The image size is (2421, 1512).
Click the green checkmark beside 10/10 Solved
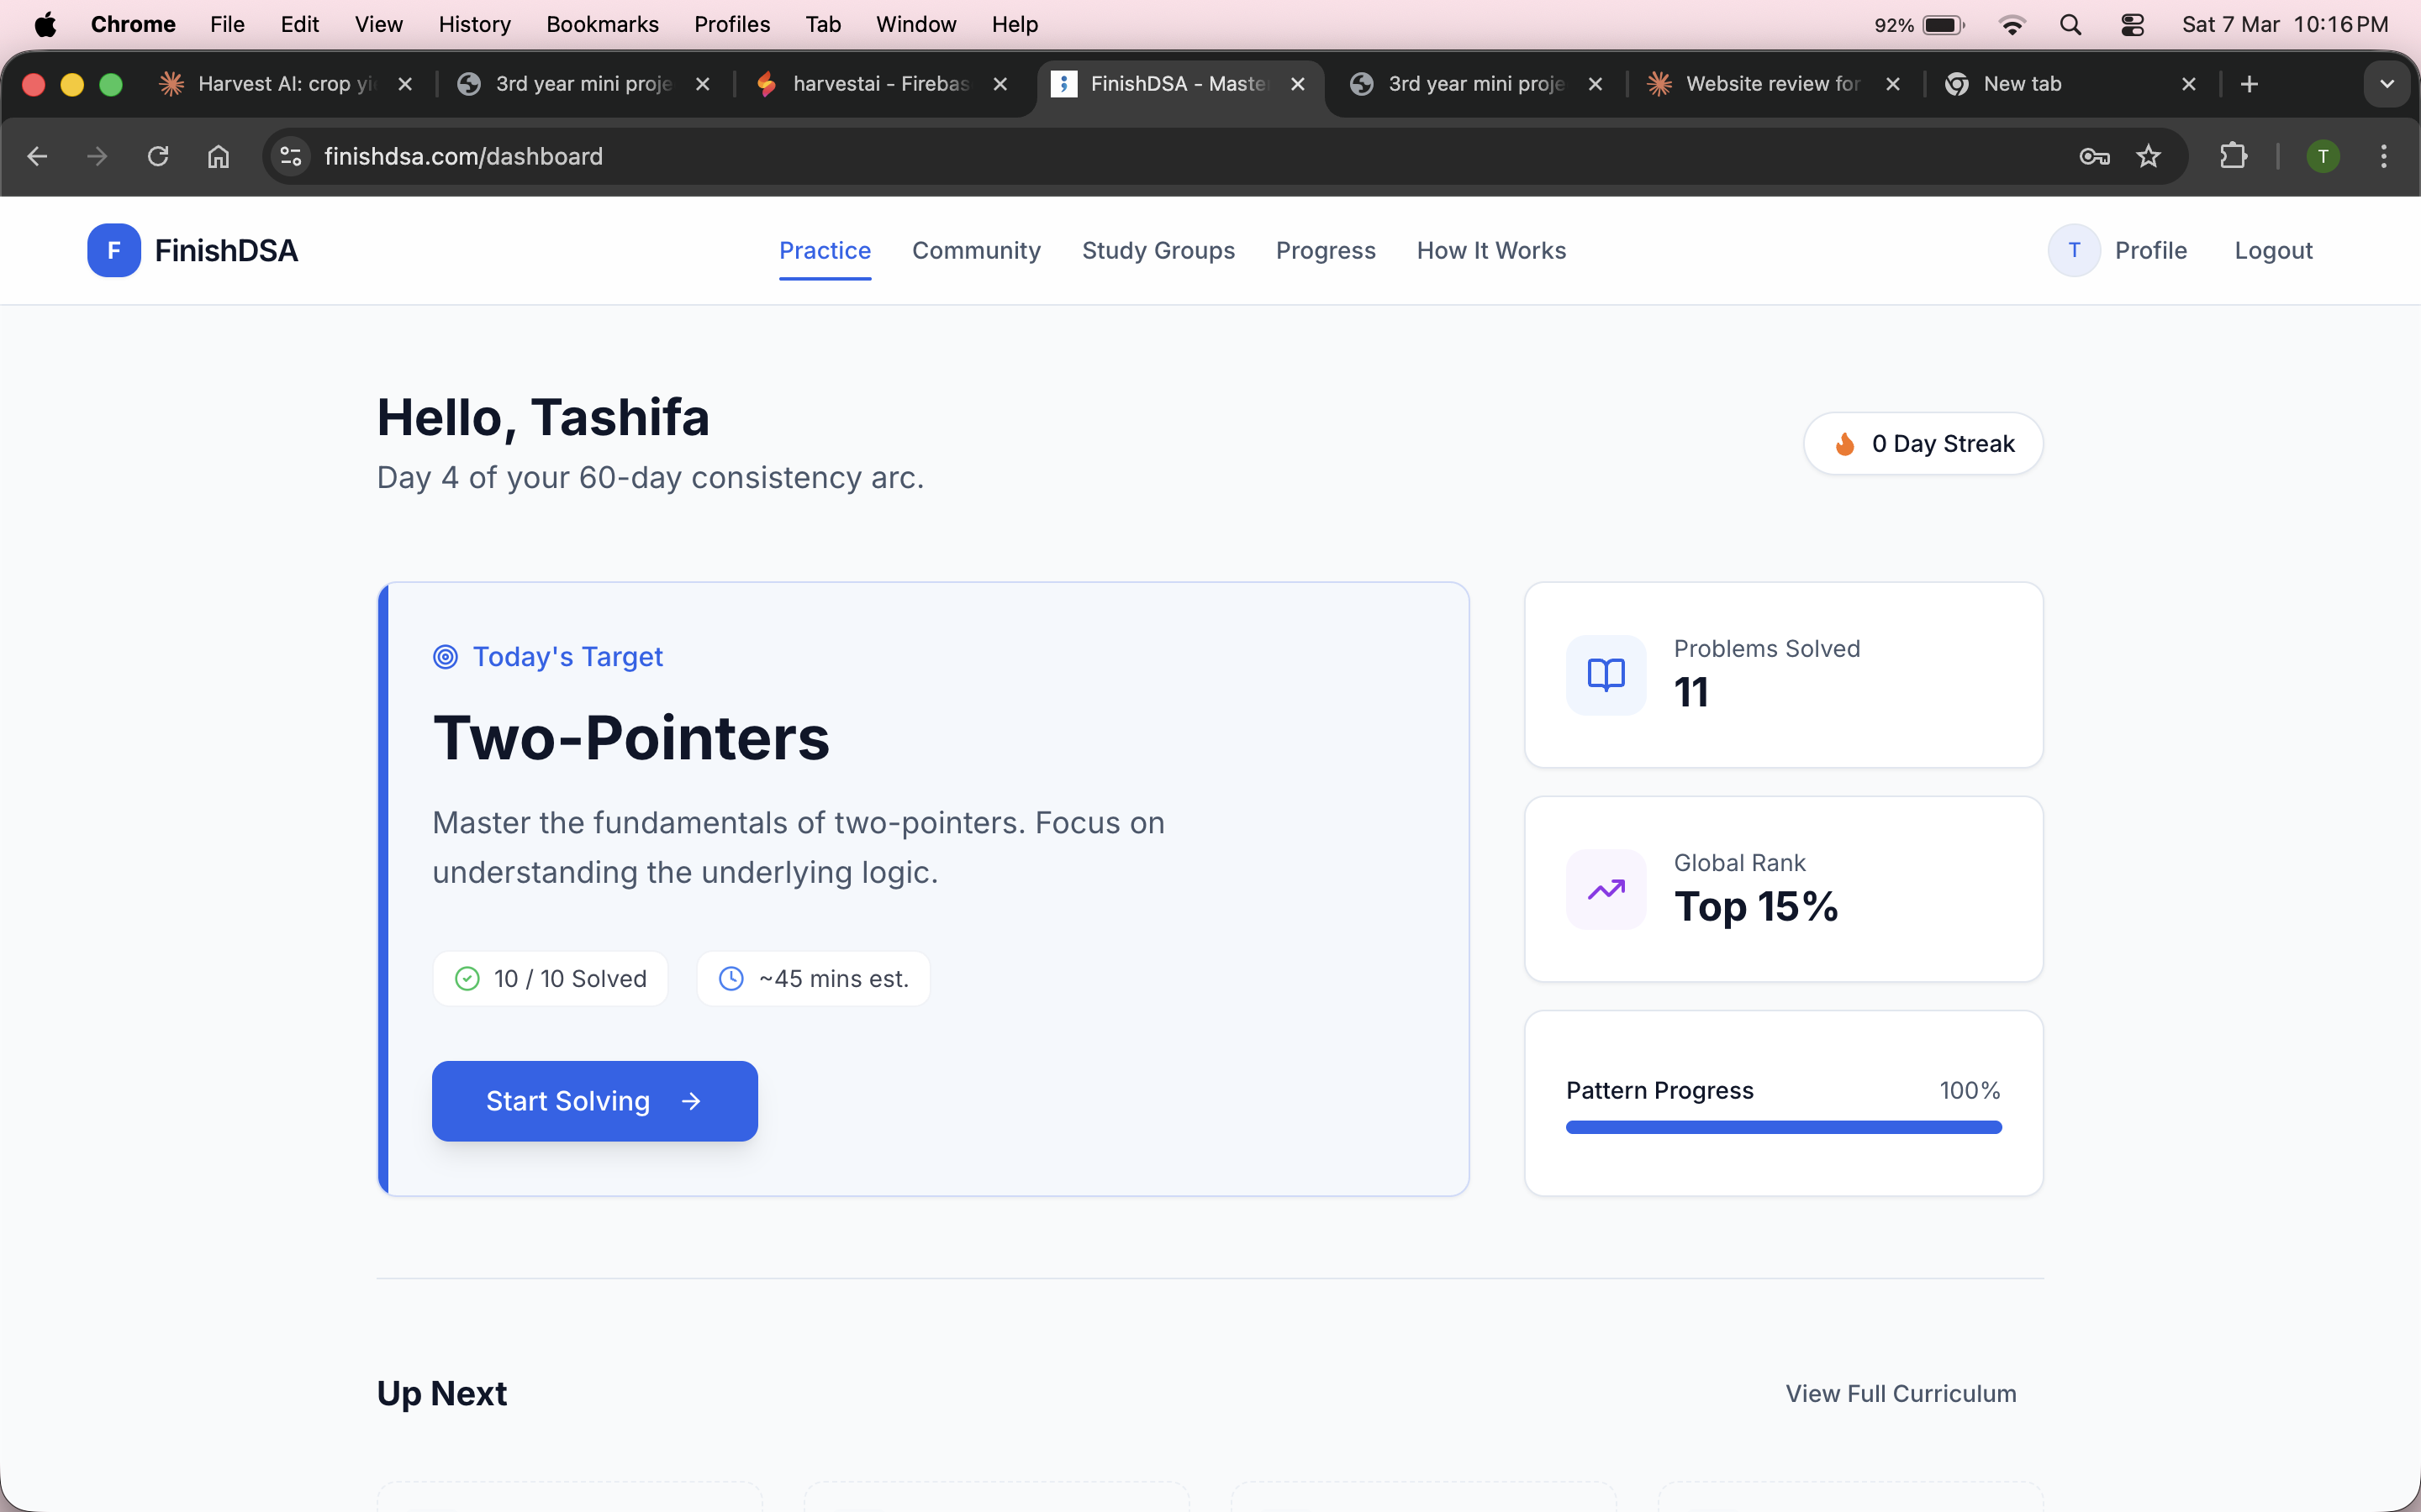tap(467, 978)
